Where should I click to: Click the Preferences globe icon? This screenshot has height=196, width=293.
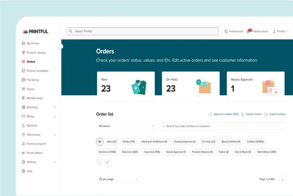(x=226, y=31)
